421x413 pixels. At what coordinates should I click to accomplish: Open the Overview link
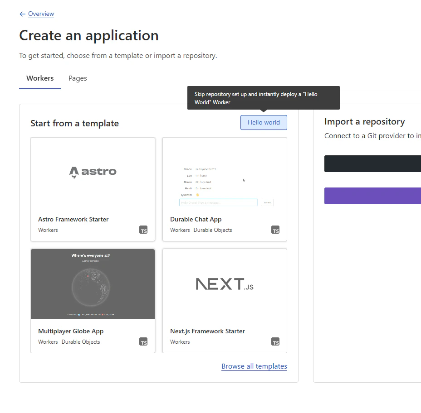41,14
